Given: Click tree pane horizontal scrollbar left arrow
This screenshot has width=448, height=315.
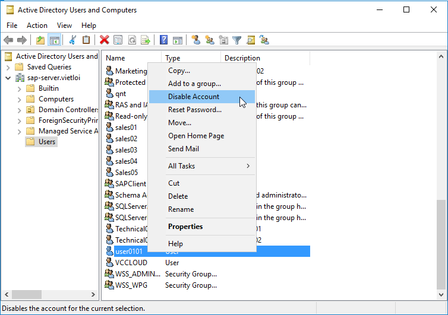Looking at the screenshot, I should tap(7, 294).
